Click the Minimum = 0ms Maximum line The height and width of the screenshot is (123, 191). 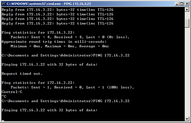pos(60,46)
